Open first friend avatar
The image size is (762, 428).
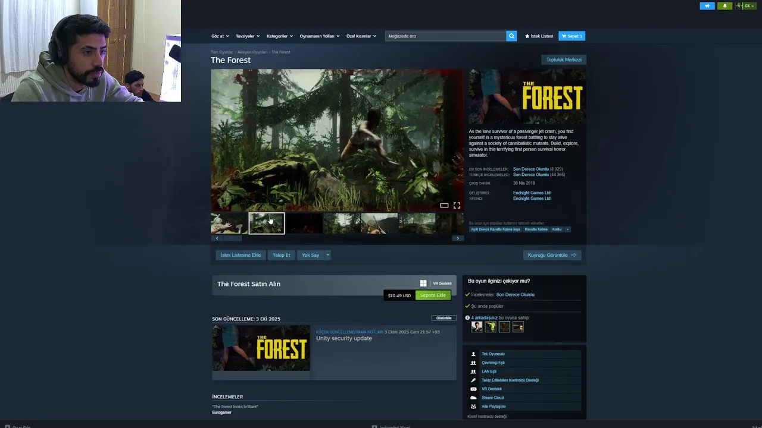pos(477,327)
